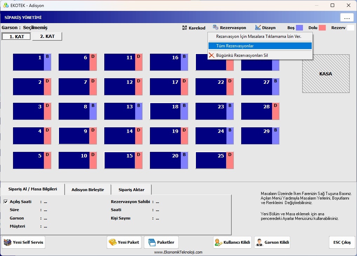Maximize the EKOTEK Adisyon window
The image size is (357, 256).
[332, 5]
